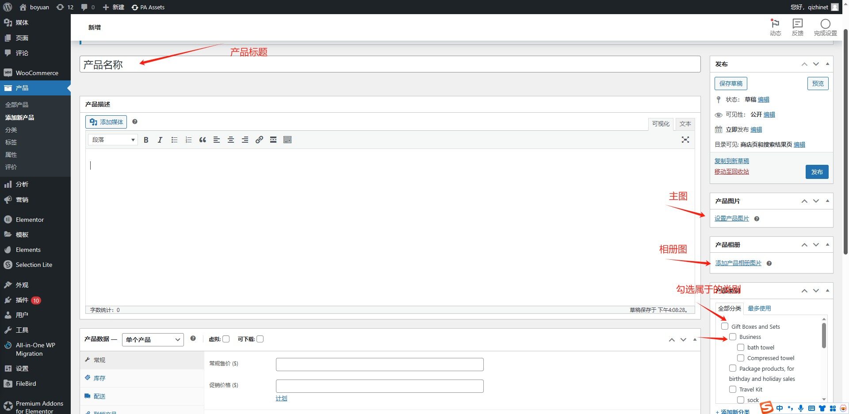
Task: Tick the bath towel category checkbox
Action: (x=740, y=347)
